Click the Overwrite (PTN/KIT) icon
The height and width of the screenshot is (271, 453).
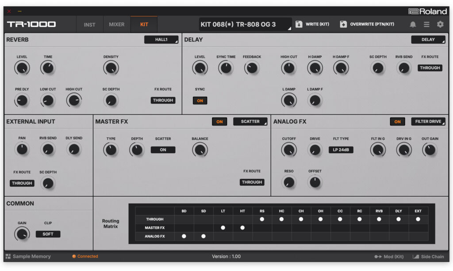[x=343, y=24]
